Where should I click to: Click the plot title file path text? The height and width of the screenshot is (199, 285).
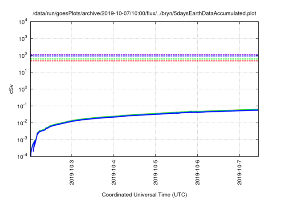coord(144,13)
